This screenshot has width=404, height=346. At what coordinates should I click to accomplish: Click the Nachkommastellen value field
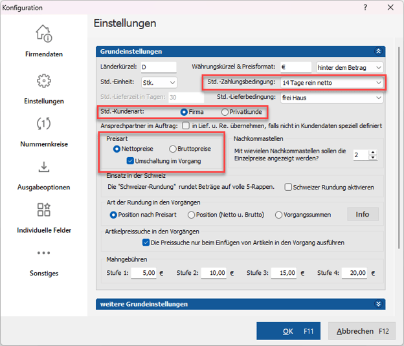pyautogui.click(x=361, y=155)
